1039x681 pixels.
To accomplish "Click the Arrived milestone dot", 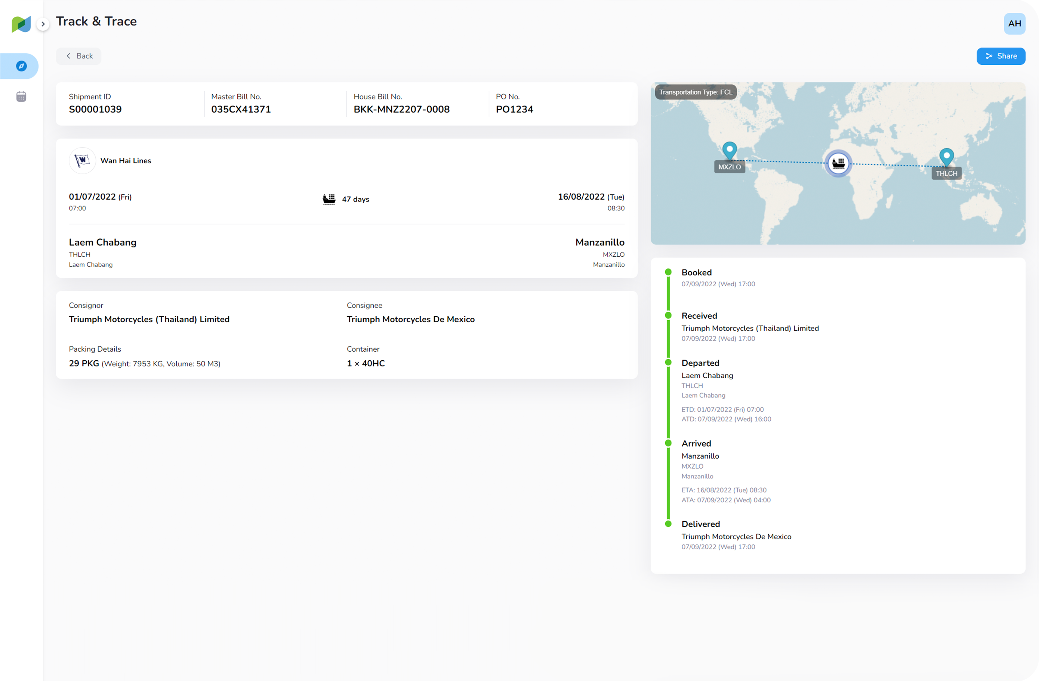I will (668, 443).
